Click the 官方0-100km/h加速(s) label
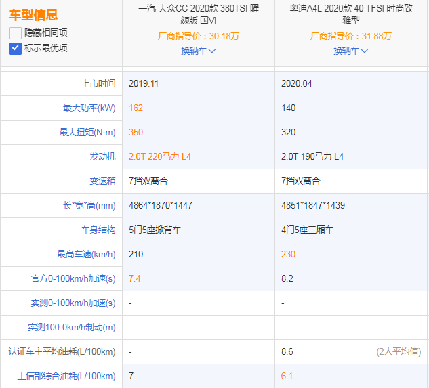Viewport: 429px width, 388px height. (75, 279)
